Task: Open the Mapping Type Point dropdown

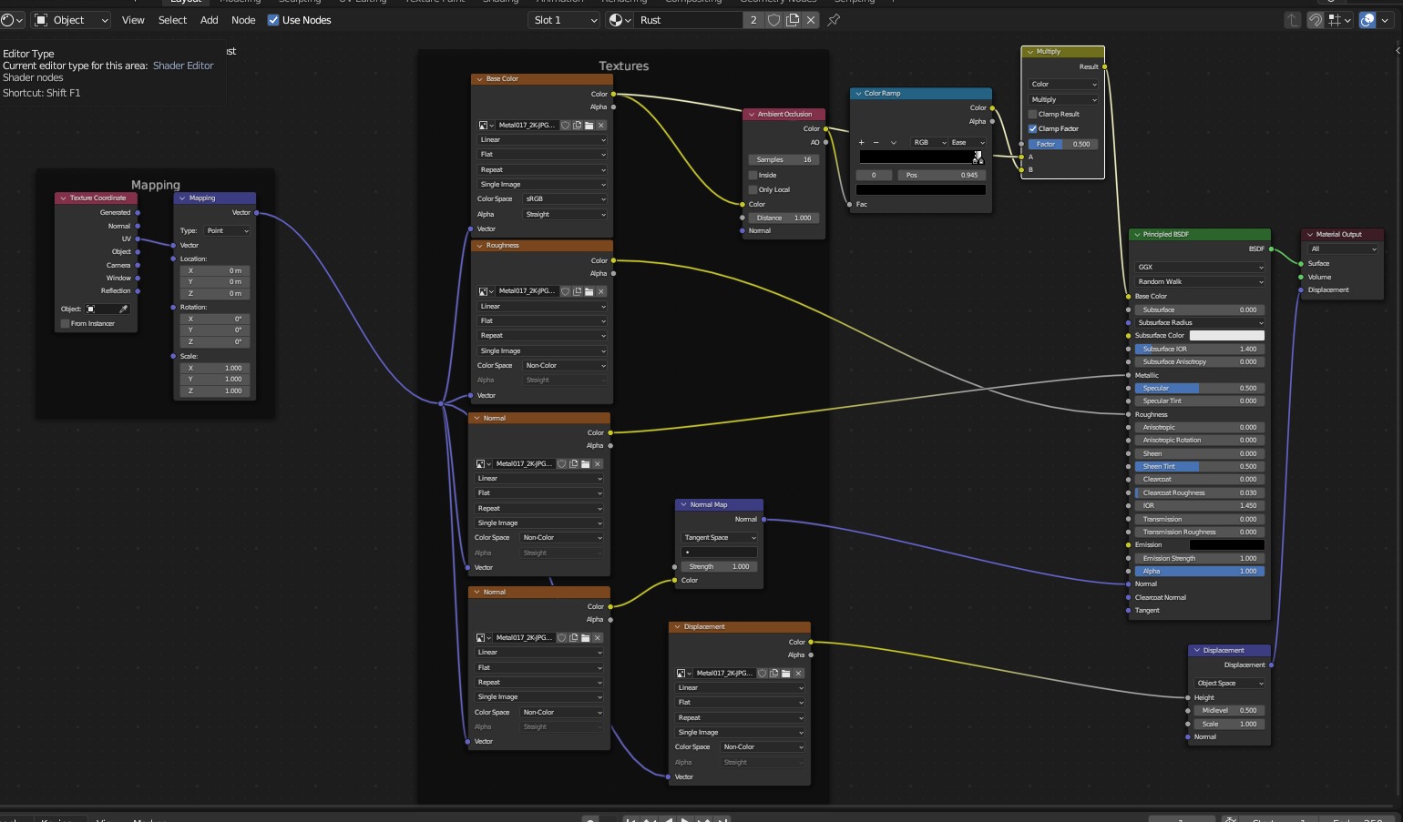Action: coord(227,230)
